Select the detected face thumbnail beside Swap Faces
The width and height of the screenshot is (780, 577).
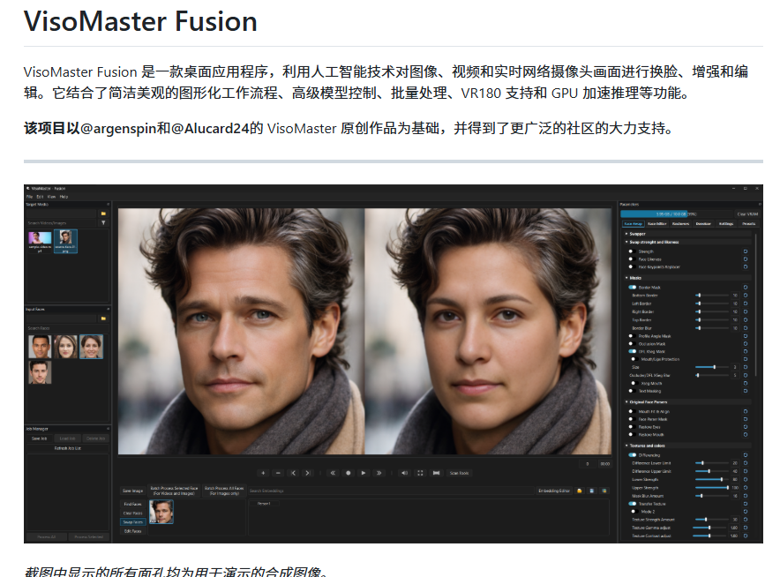pyautogui.click(x=161, y=512)
